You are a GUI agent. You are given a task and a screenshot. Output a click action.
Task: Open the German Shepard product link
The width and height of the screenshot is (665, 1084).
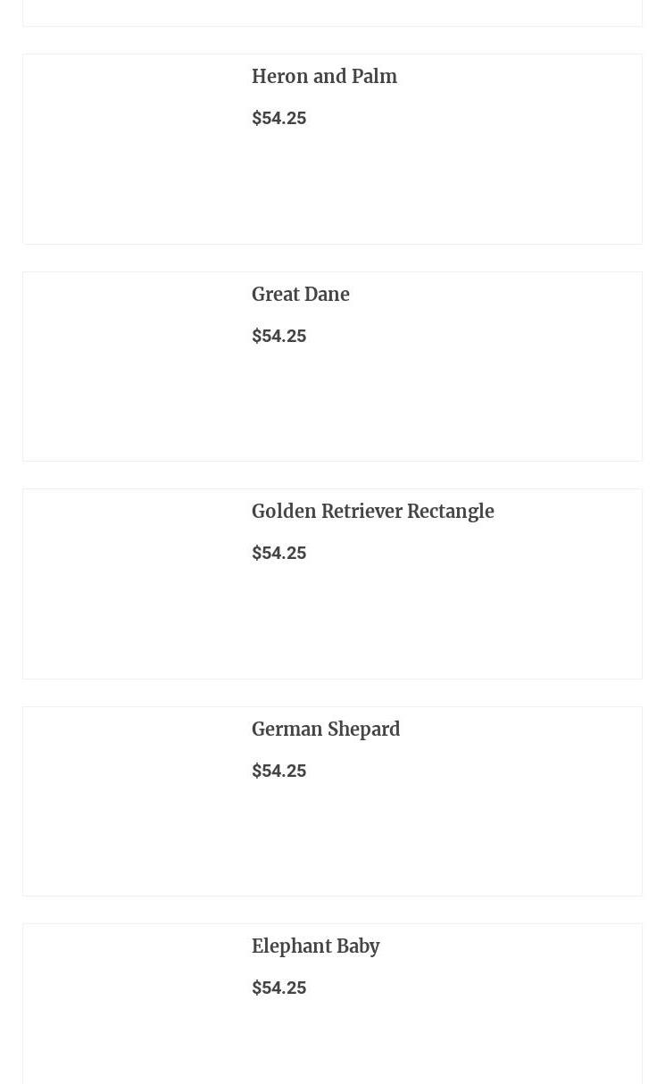coord(325,730)
